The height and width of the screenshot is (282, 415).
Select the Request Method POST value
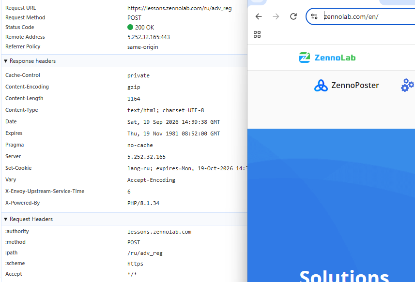pos(134,18)
